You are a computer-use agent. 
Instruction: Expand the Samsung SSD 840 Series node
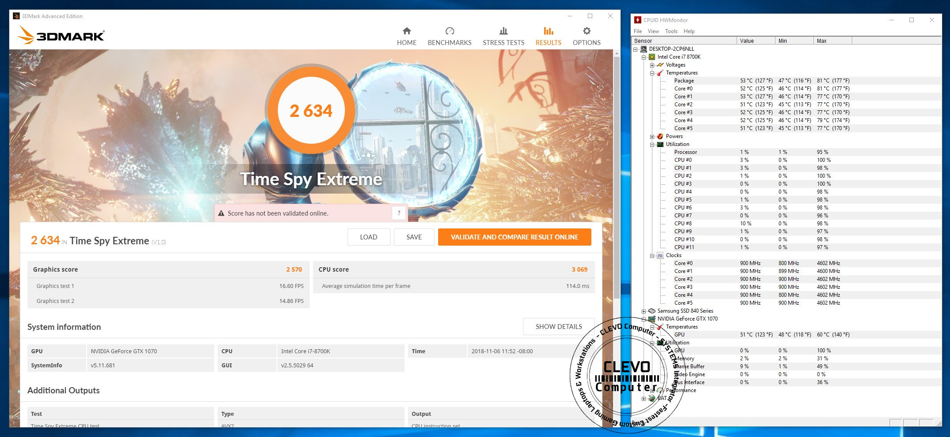click(x=644, y=311)
